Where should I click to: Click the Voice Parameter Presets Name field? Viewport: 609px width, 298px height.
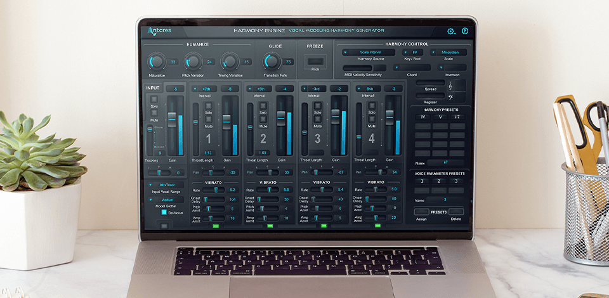445,200
